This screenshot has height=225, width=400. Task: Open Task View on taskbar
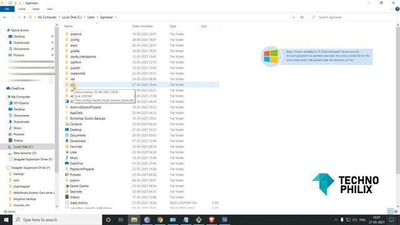(x=121, y=219)
